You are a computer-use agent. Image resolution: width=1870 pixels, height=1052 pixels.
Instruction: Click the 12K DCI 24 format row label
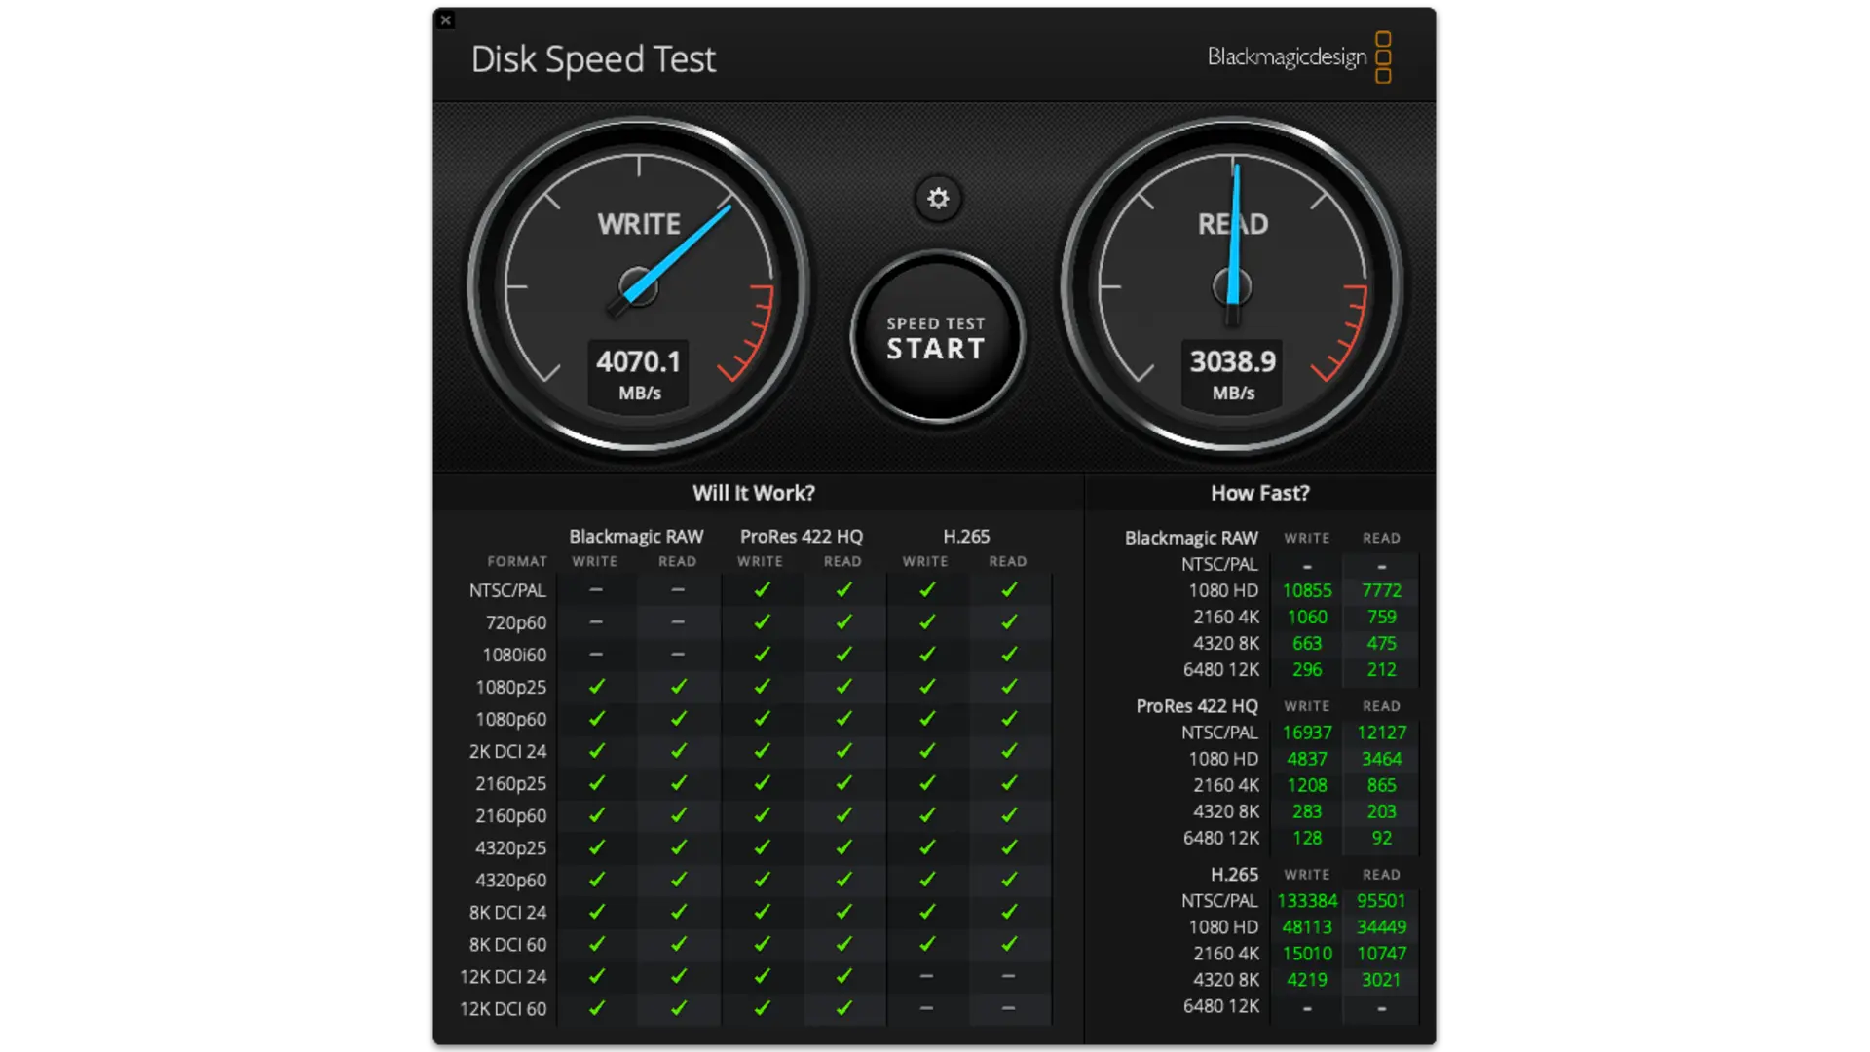(504, 976)
